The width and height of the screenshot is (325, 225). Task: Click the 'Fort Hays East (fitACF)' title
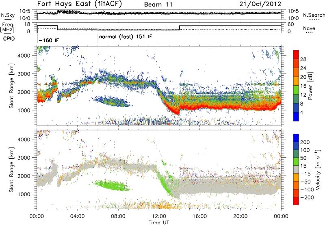[x=79, y=4]
